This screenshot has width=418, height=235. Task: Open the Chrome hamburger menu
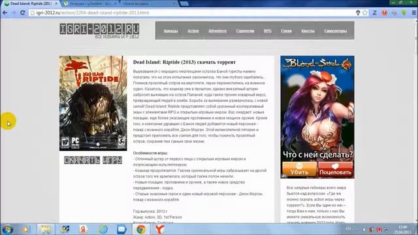coord(414,13)
